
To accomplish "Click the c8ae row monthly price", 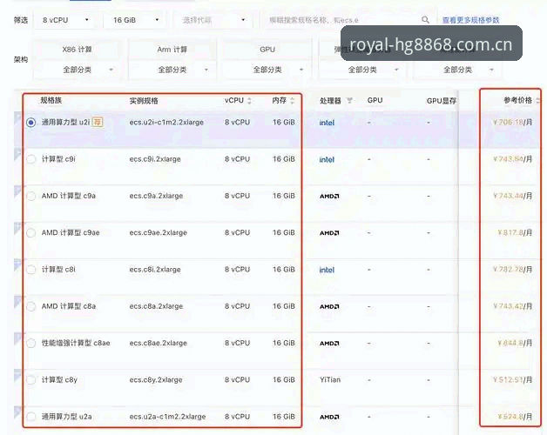I will point(515,344).
